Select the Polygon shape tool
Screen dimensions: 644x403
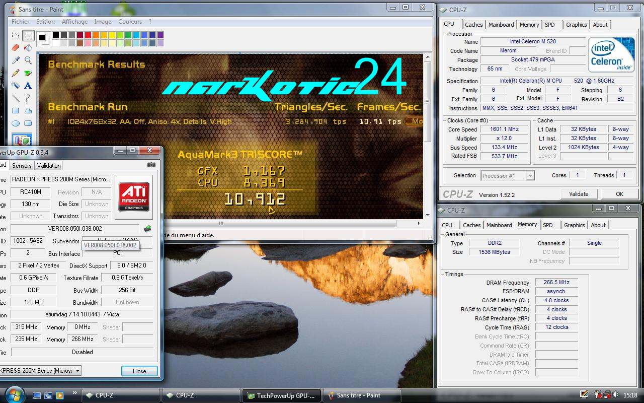[x=28, y=111]
